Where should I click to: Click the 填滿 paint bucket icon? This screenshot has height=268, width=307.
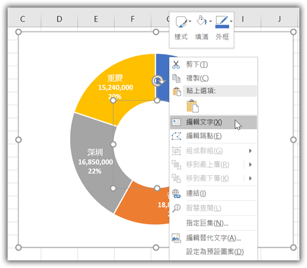point(201,20)
